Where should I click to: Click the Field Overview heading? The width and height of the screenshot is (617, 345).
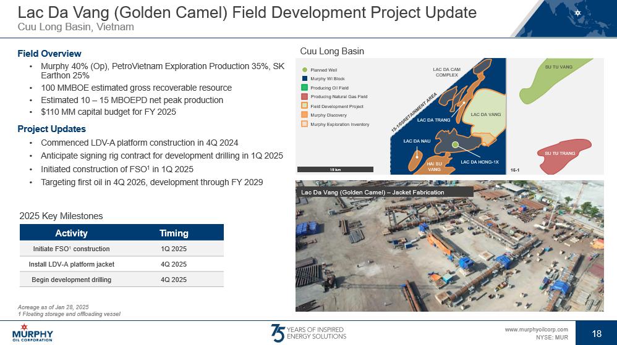tap(49, 54)
